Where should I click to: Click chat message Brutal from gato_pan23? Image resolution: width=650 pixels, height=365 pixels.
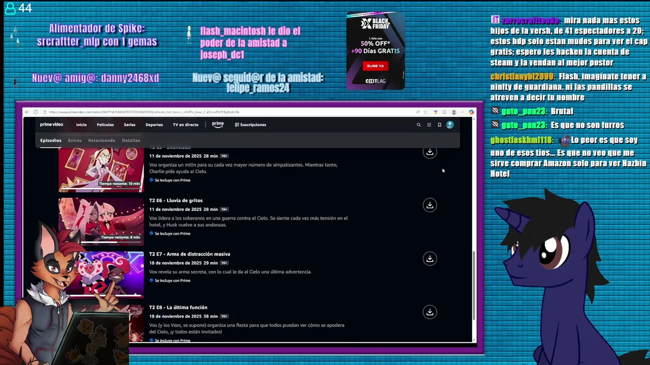tap(562, 112)
